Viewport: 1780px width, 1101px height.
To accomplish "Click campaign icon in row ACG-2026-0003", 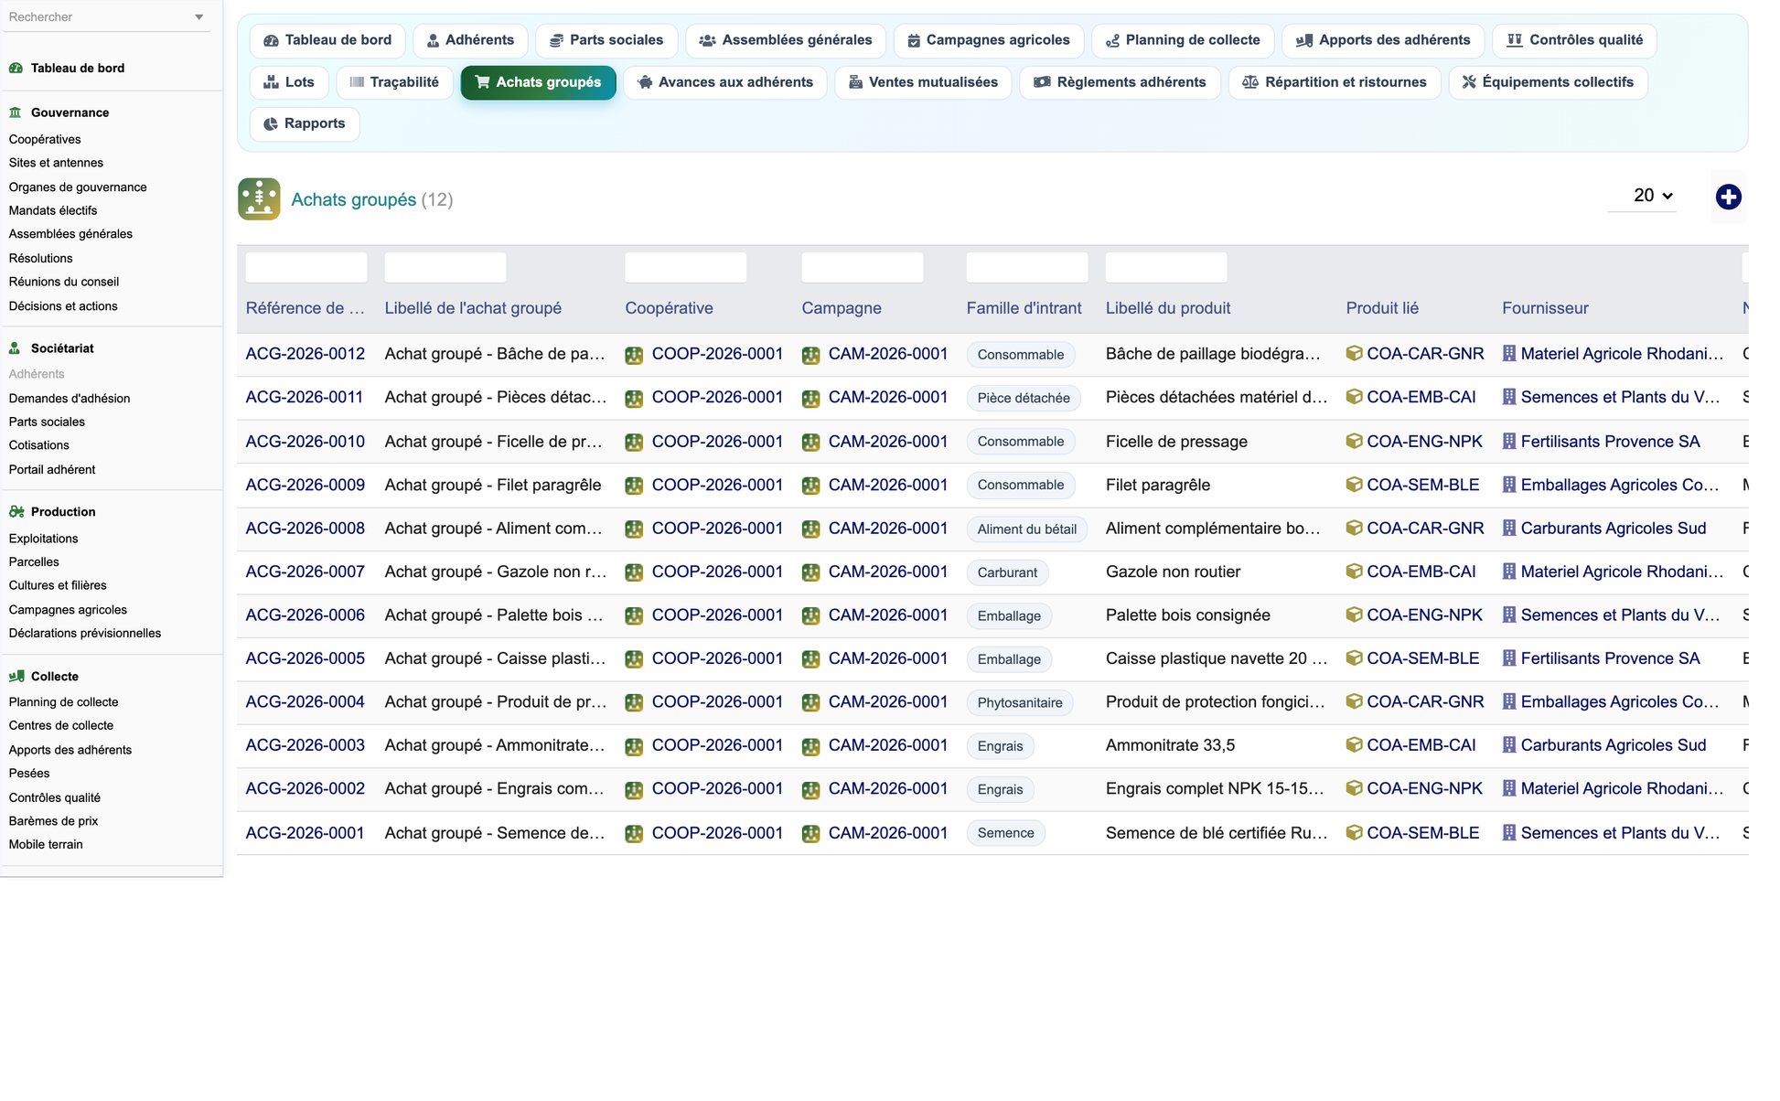I will [810, 746].
